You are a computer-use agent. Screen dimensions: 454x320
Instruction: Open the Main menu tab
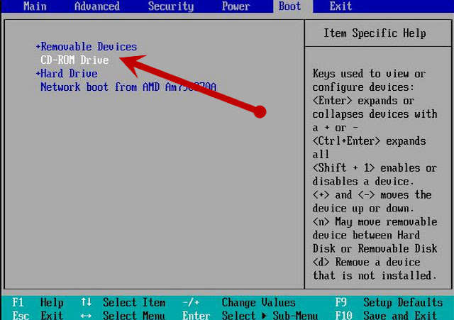[x=35, y=6]
